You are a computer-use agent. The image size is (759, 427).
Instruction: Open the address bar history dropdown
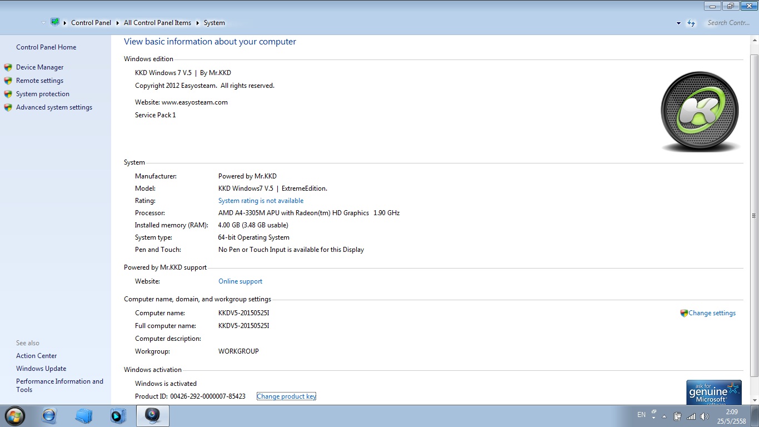[678, 23]
